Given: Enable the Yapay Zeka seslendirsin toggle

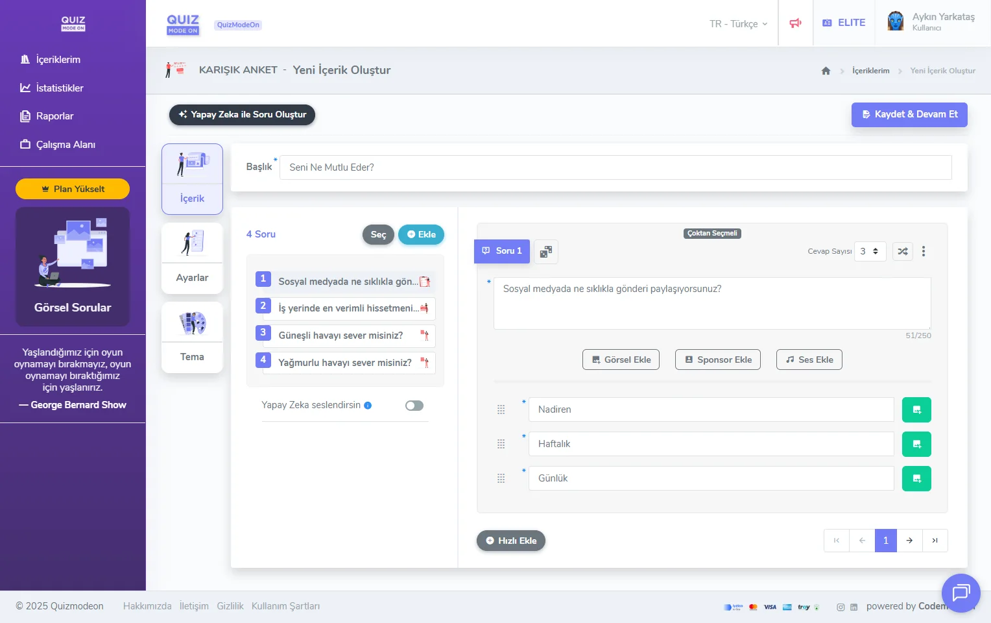Looking at the screenshot, I should click(414, 406).
